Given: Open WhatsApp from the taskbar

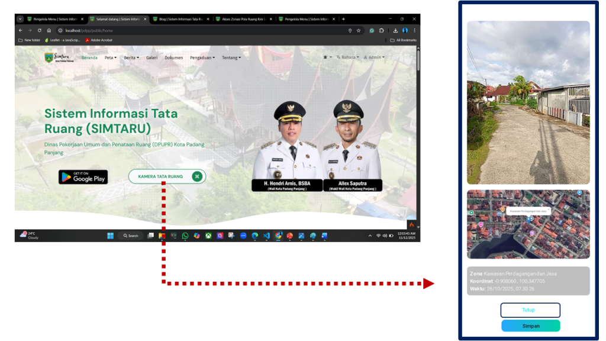Looking at the screenshot, I should (185, 236).
